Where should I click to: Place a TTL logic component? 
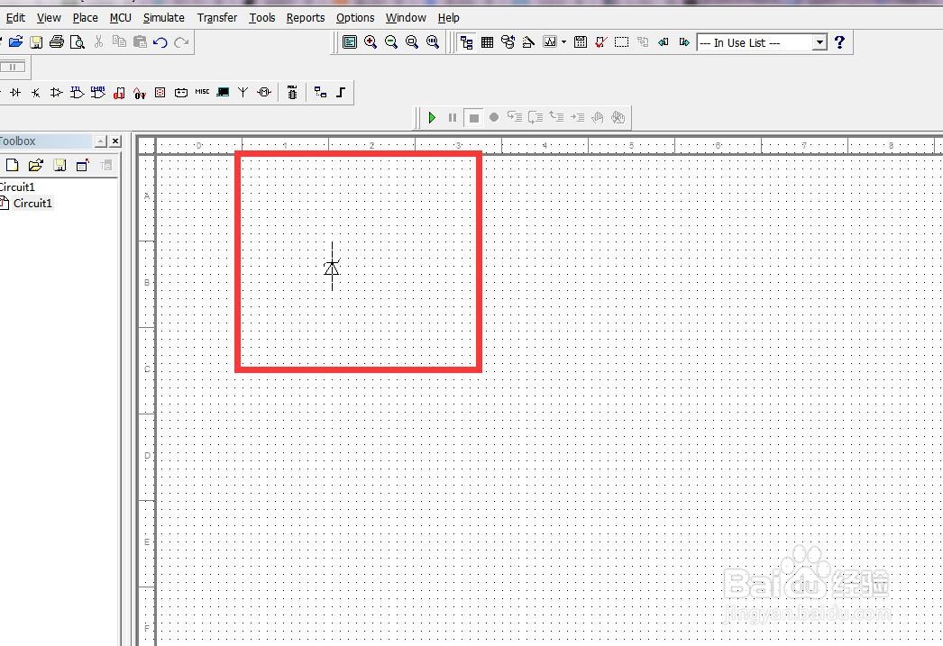(77, 93)
